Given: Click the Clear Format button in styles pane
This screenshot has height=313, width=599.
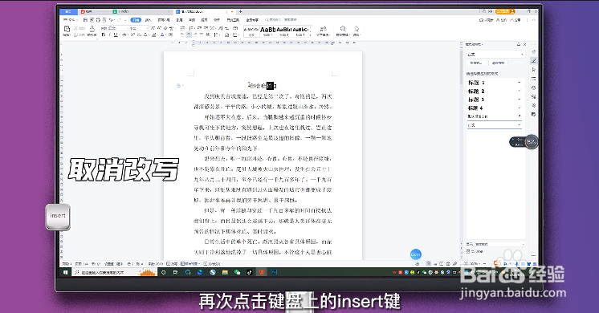Looking at the screenshot, I should coord(498,63).
